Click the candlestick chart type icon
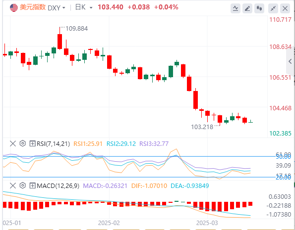The image size is (295, 230). (259, 8)
